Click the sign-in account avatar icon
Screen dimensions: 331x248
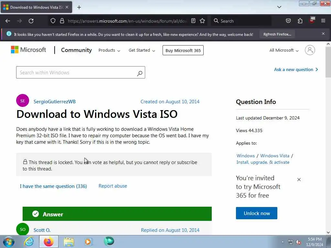coord(310,50)
